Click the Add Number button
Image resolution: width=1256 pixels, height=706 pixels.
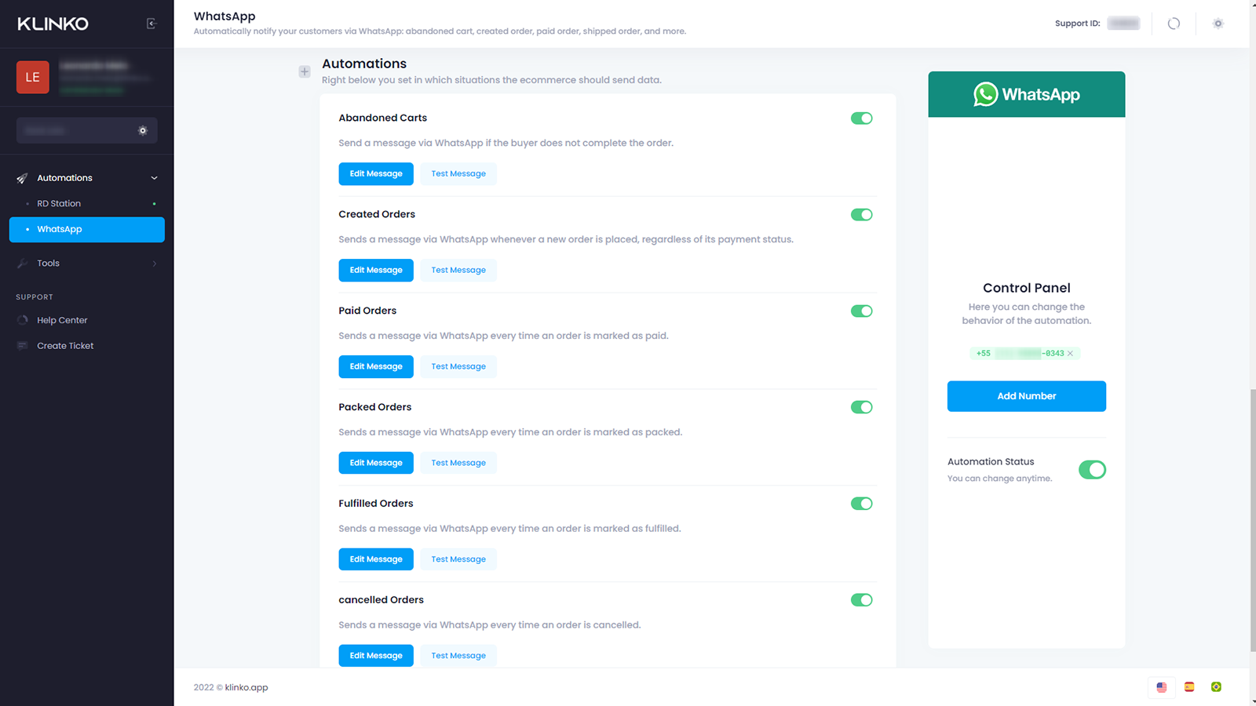click(1026, 396)
